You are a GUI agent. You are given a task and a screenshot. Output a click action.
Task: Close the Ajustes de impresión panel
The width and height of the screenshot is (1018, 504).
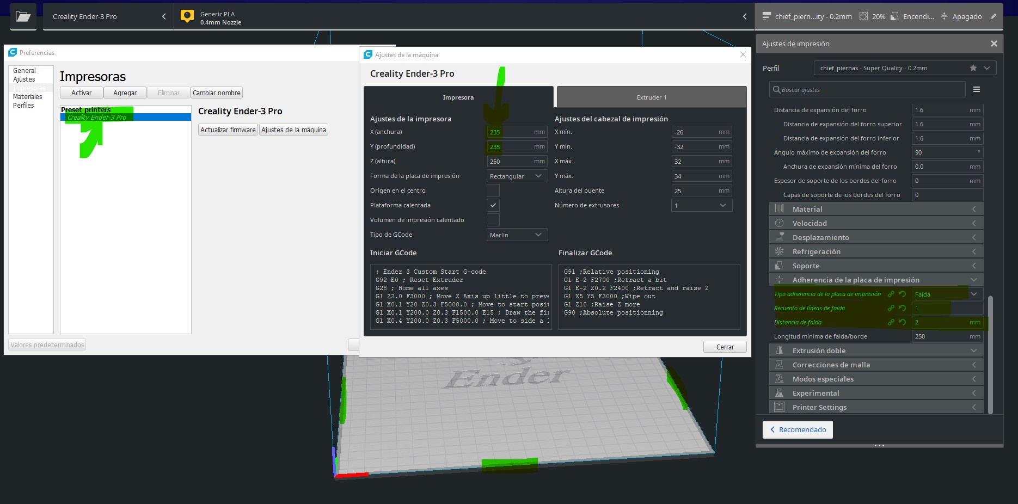994,44
